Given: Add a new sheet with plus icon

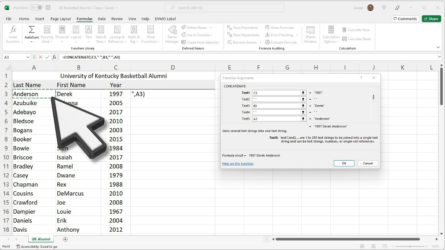Looking at the screenshot, I should point(65,239).
